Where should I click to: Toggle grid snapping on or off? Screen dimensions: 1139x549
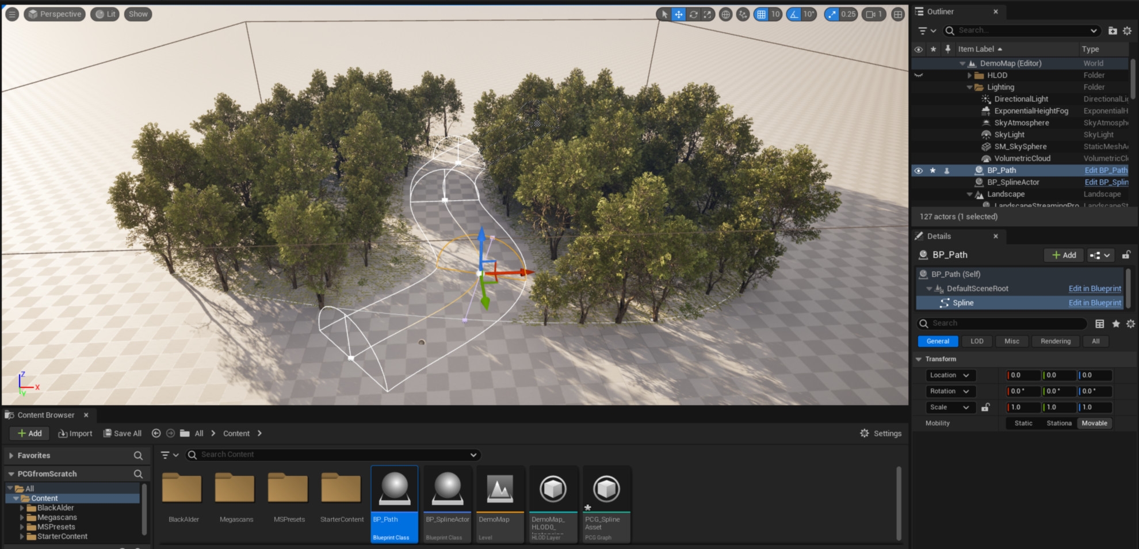click(x=761, y=14)
